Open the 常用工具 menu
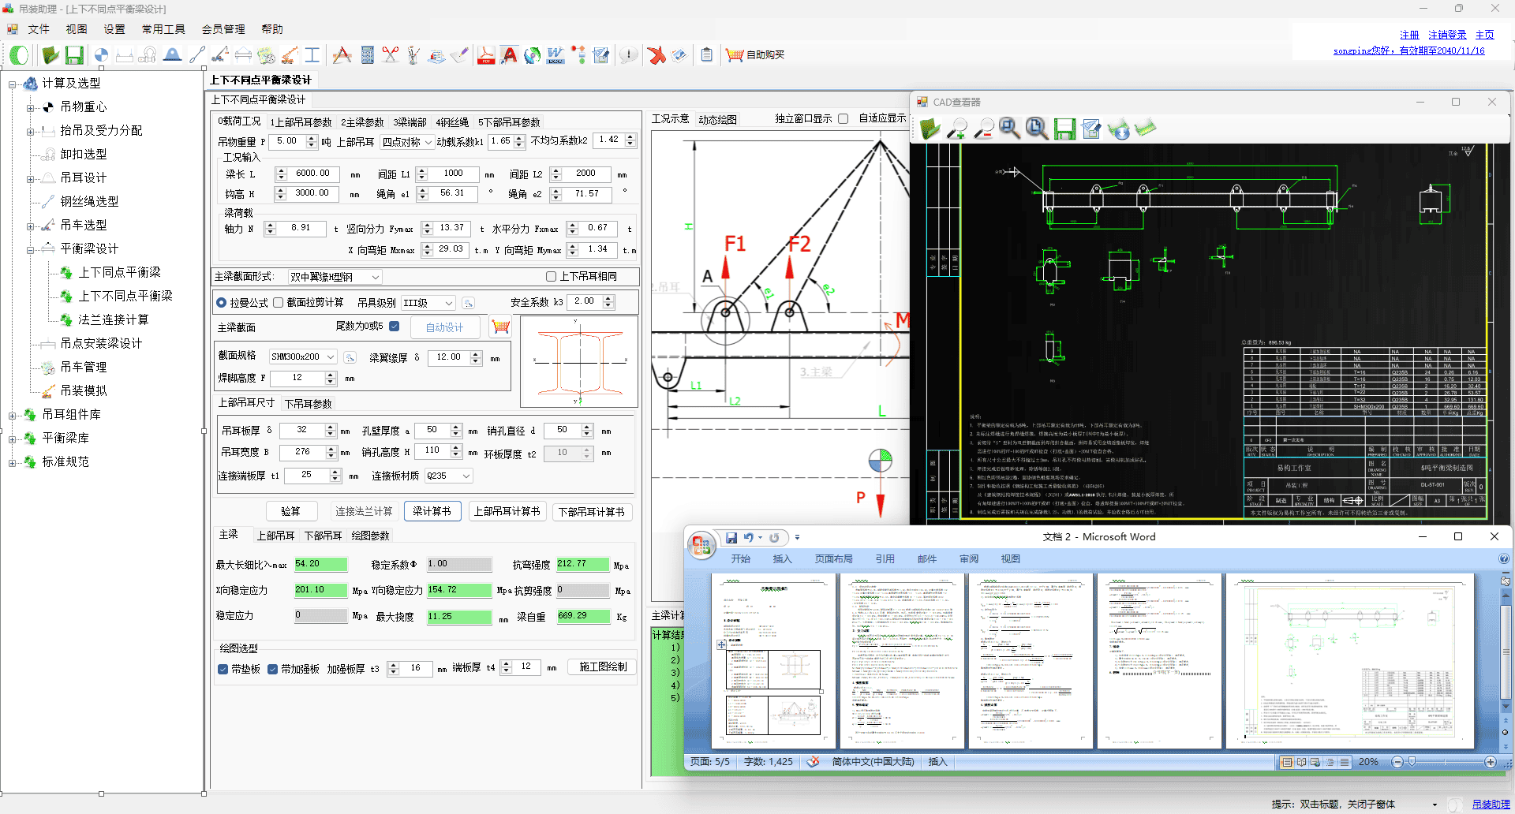The width and height of the screenshot is (1515, 814). point(163,29)
